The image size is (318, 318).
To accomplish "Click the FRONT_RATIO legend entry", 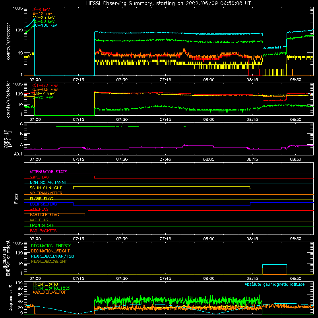I will coord(45,284).
